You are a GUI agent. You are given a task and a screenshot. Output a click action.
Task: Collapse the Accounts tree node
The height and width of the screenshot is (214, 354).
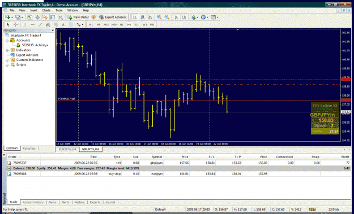point(7,41)
